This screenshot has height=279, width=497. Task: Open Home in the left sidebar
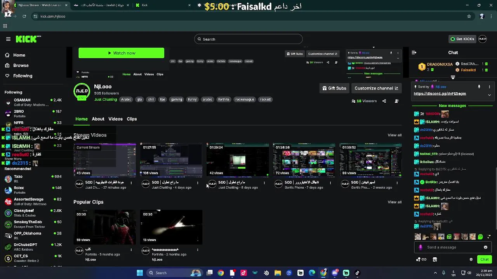pos(19,55)
